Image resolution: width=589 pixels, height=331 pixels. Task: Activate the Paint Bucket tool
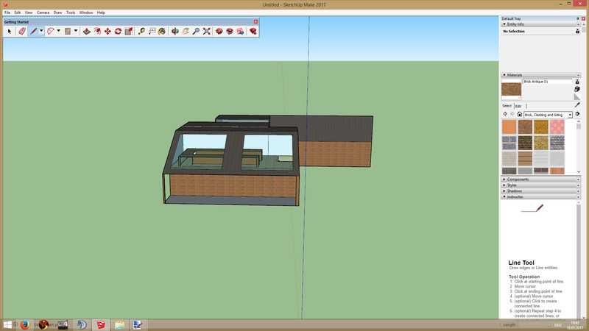click(x=163, y=32)
